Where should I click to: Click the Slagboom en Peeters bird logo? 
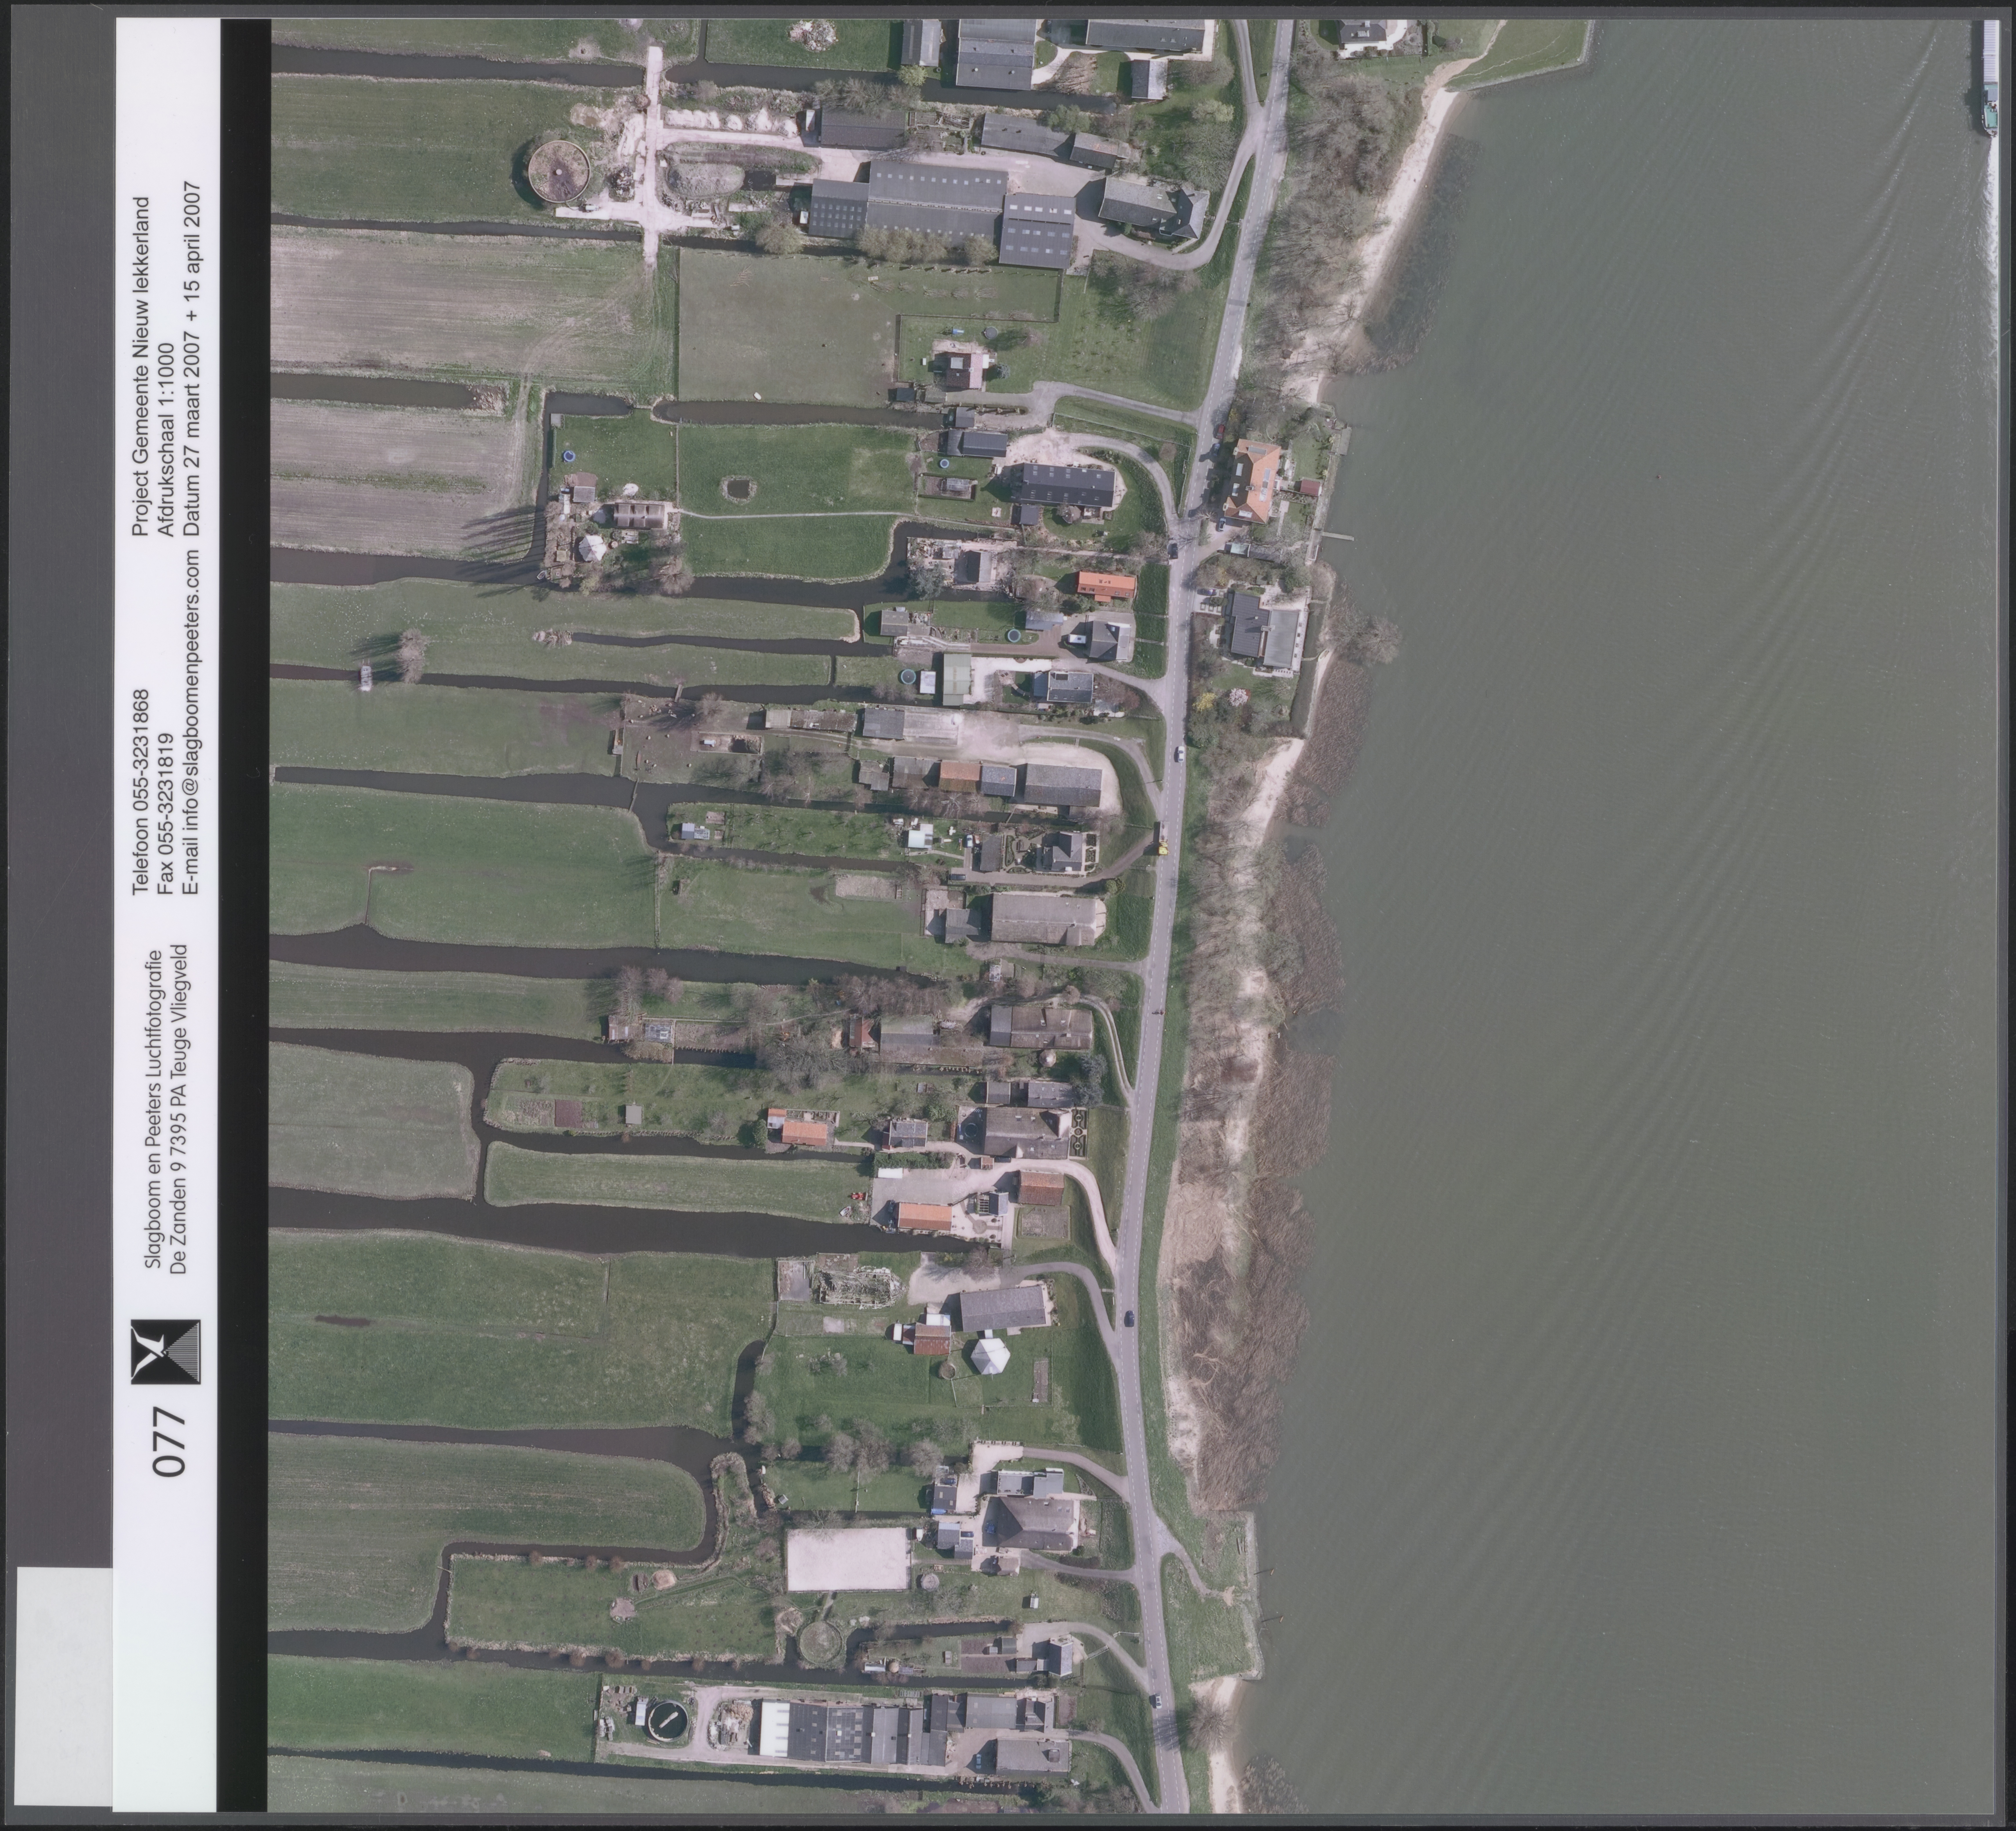[x=166, y=1352]
